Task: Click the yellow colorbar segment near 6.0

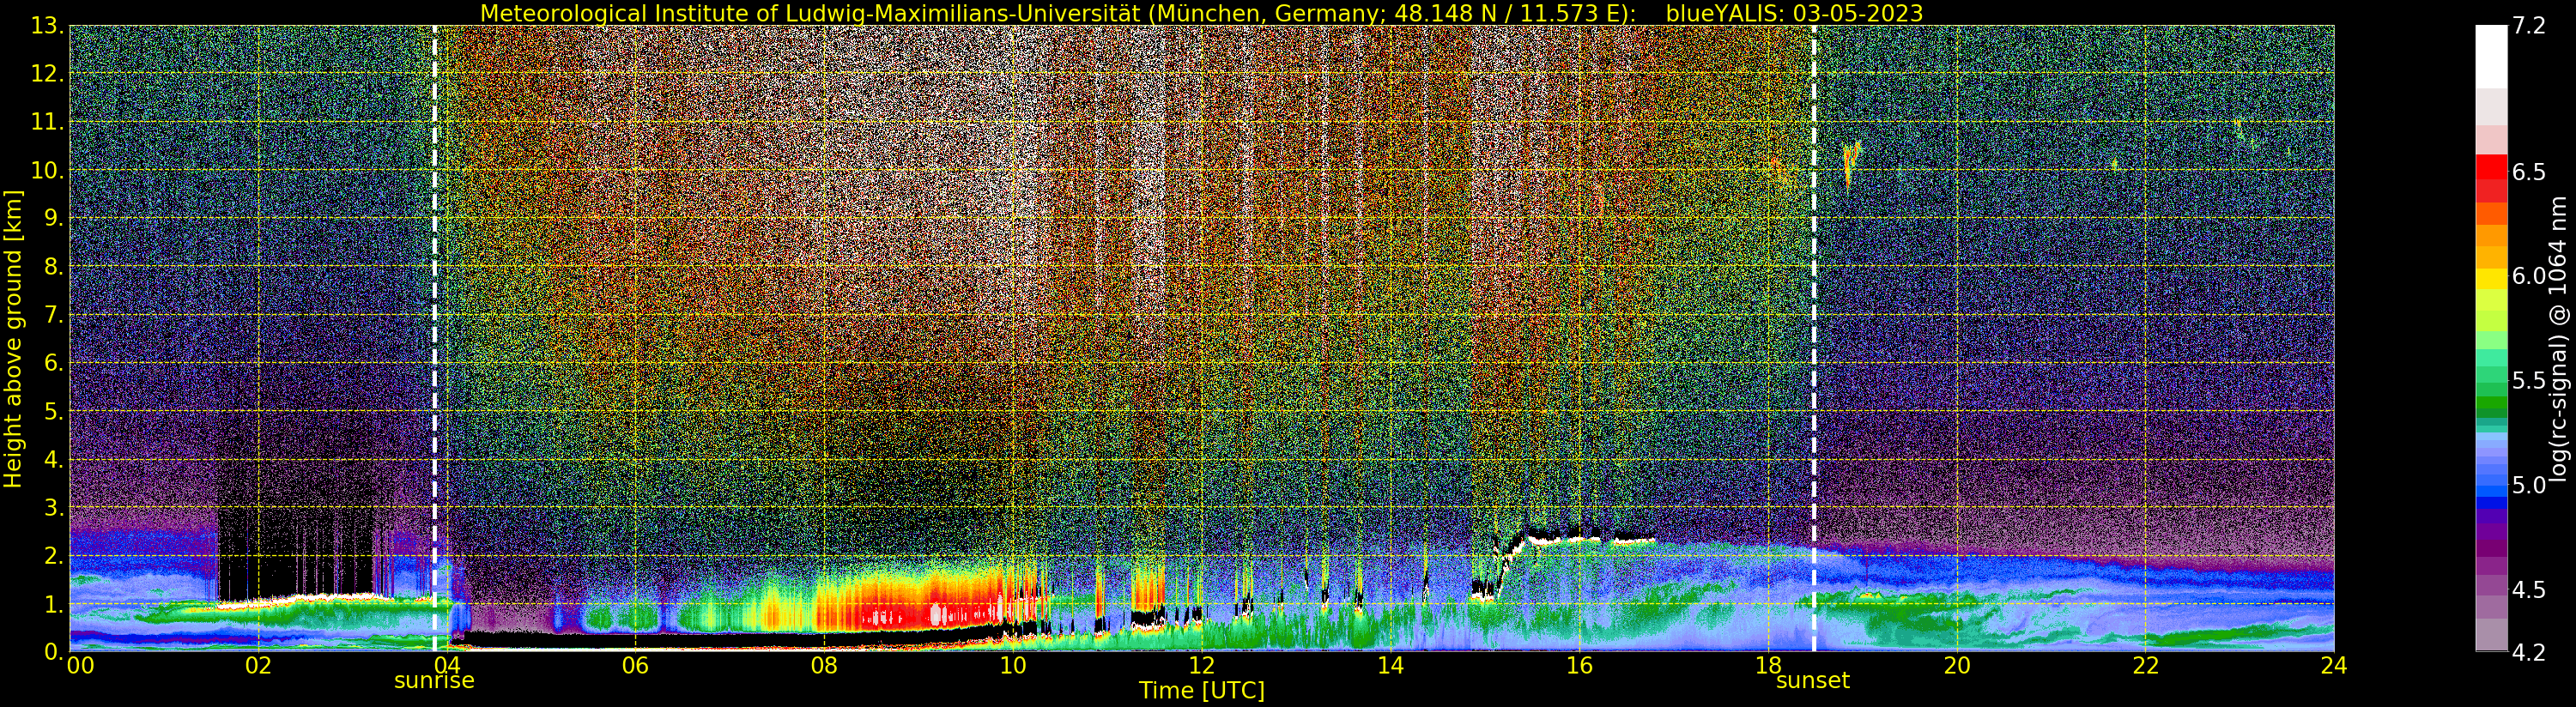Action: pos(2491,277)
